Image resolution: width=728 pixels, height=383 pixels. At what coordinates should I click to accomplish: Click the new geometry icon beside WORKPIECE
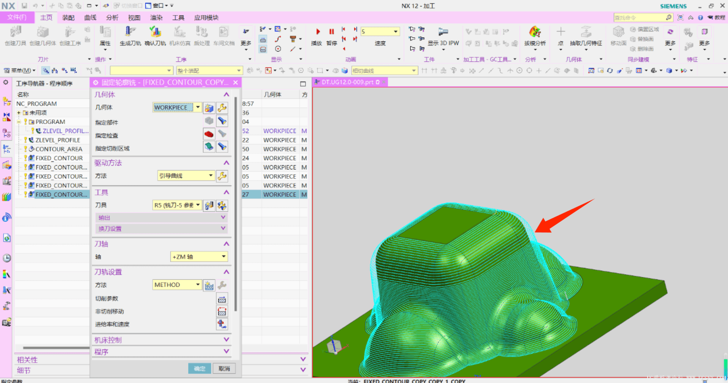209,108
